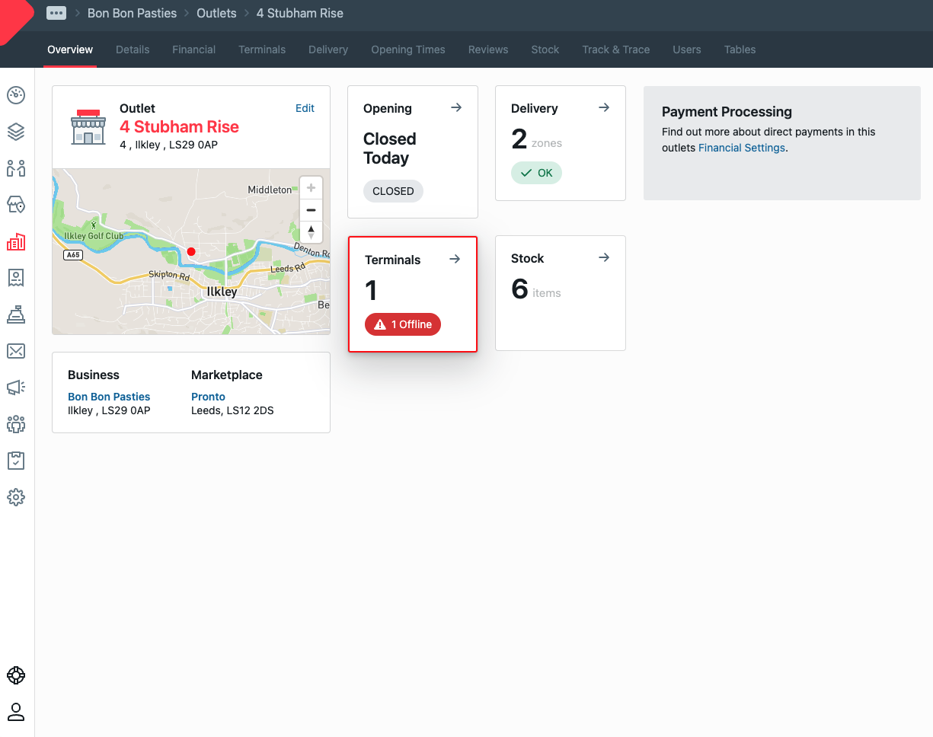This screenshot has width=933, height=737.
Task: Switch to the Financial tab
Action: [x=193, y=49]
